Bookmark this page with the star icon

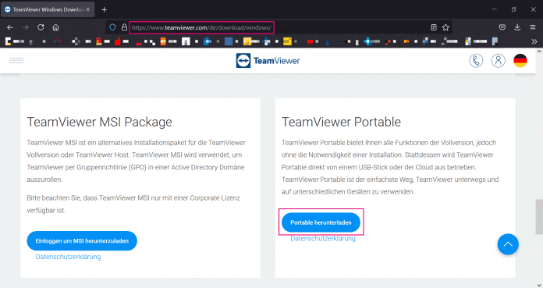point(445,27)
